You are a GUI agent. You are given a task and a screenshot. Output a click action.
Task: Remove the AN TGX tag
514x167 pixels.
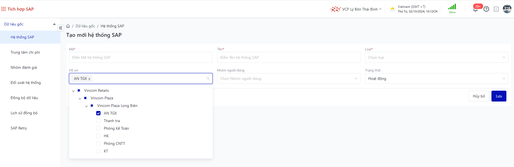pos(89,79)
